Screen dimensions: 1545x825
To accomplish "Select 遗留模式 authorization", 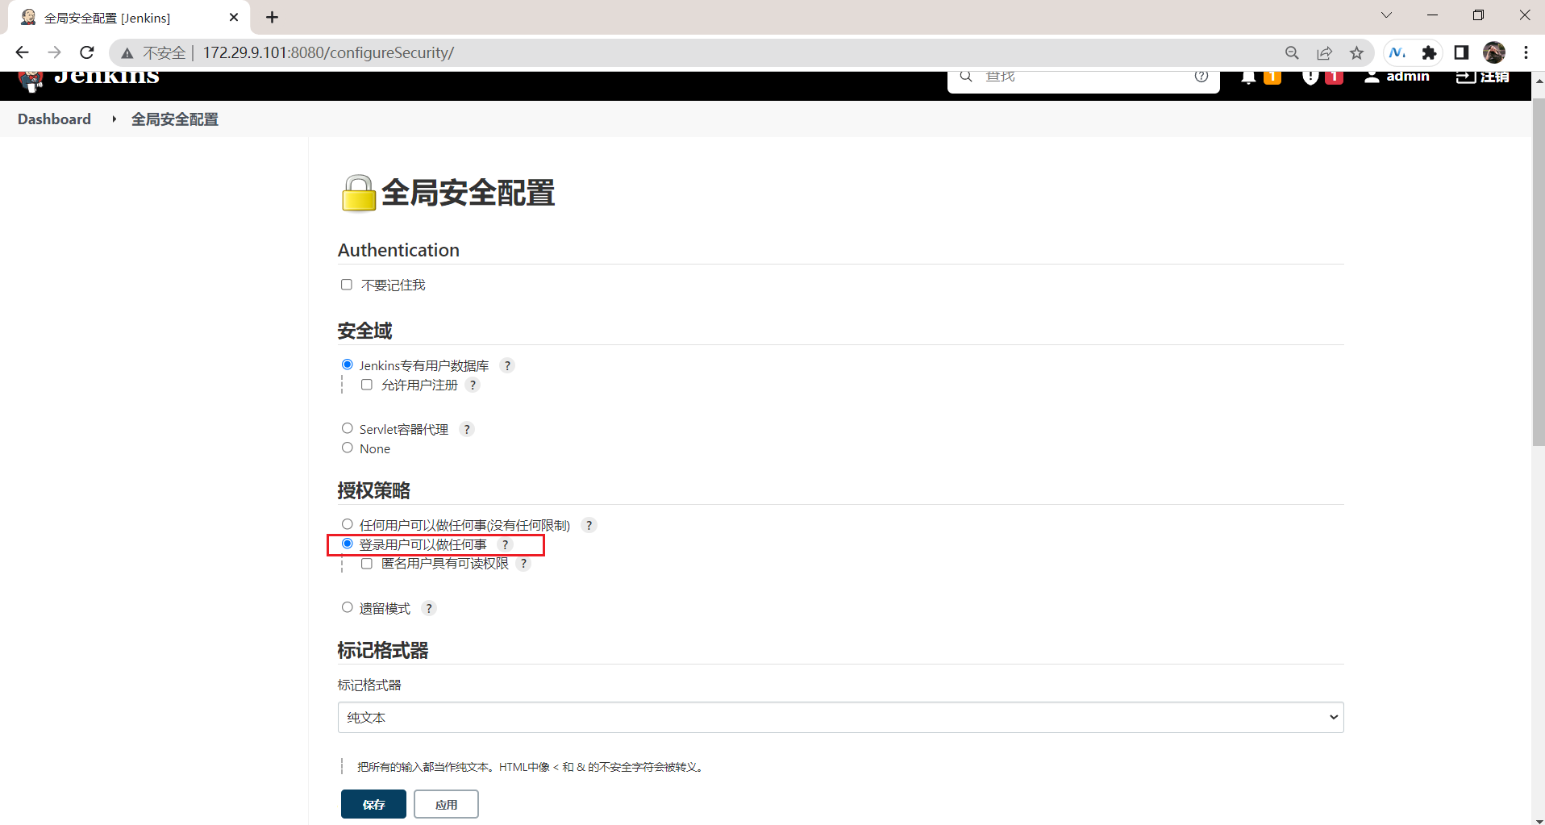I will click(348, 607).
